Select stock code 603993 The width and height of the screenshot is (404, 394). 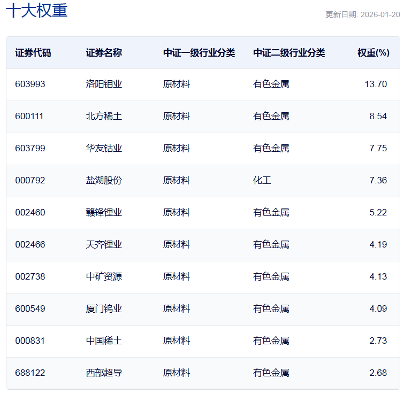click(30, 84)
